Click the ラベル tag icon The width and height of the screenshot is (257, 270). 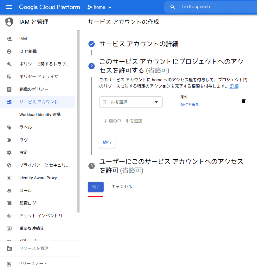(9, 127)
